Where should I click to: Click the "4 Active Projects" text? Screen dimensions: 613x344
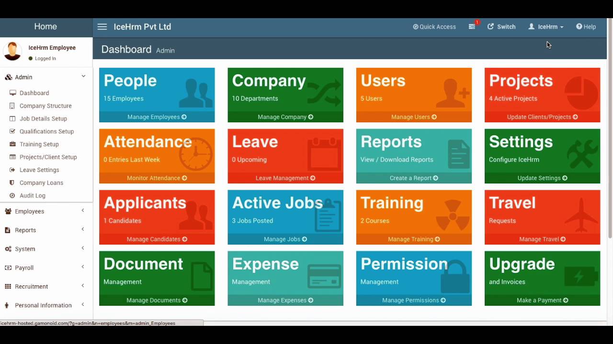(513, 98)
